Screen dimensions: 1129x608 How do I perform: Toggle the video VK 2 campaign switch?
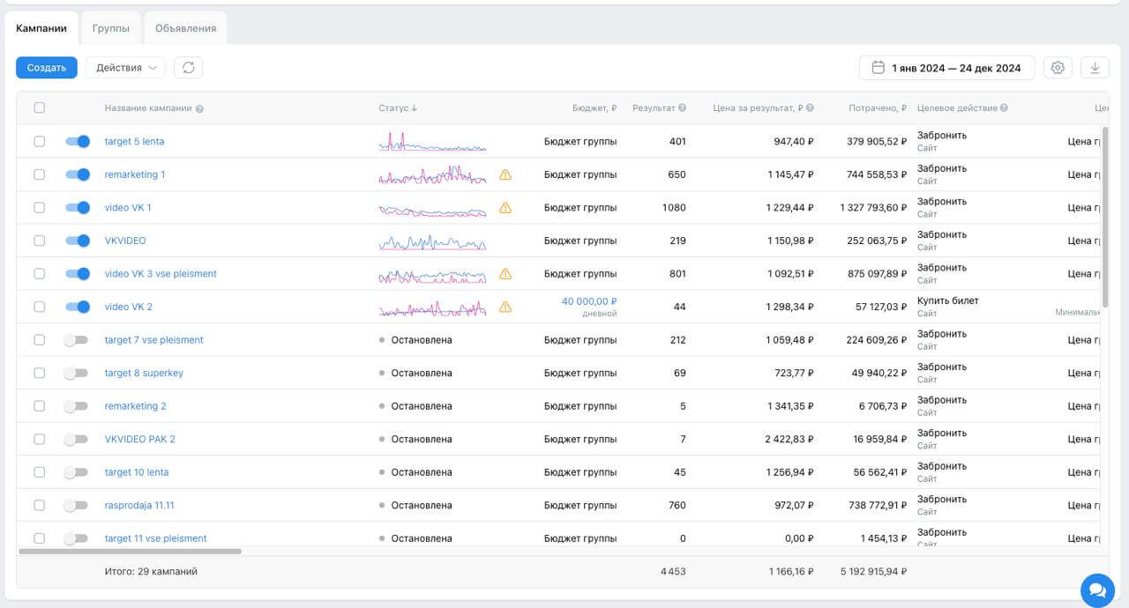(78, 307)
